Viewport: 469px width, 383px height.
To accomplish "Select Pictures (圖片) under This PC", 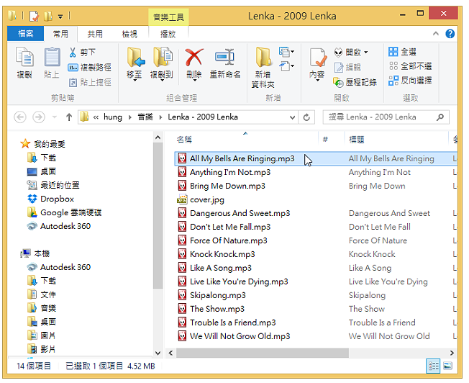I will point(42,335).
